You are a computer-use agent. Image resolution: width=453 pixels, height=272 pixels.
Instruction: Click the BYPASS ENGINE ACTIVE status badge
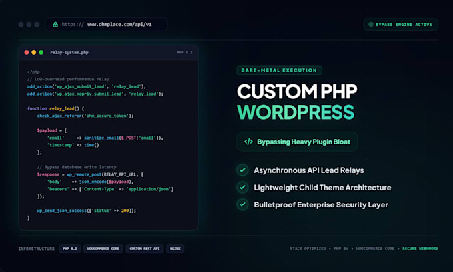point(401,24)
